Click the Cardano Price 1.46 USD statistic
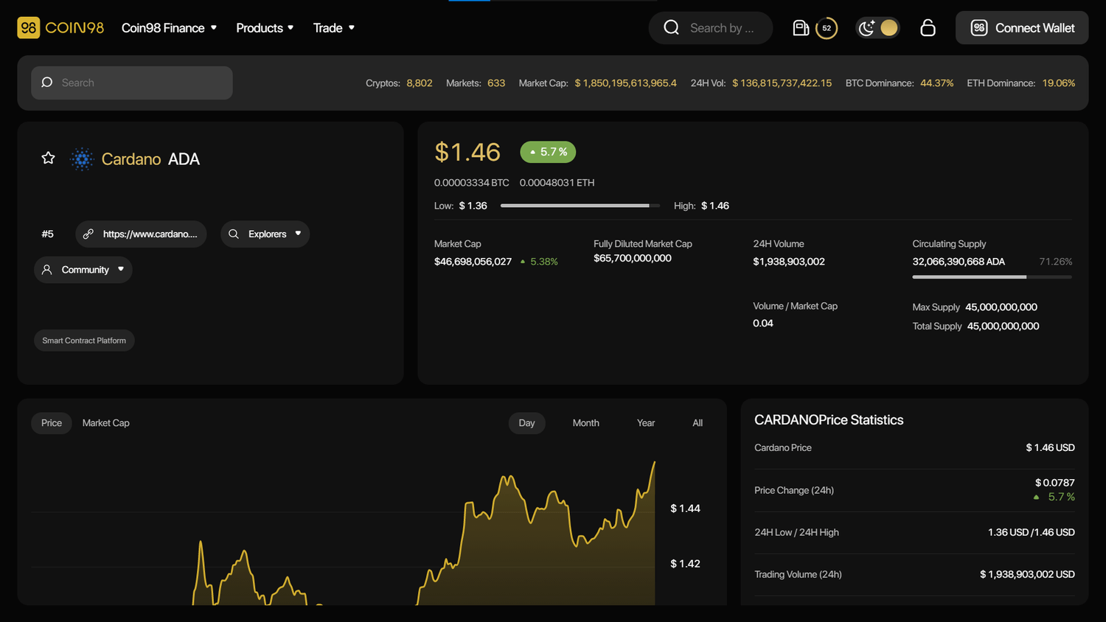 [1050, 448]
